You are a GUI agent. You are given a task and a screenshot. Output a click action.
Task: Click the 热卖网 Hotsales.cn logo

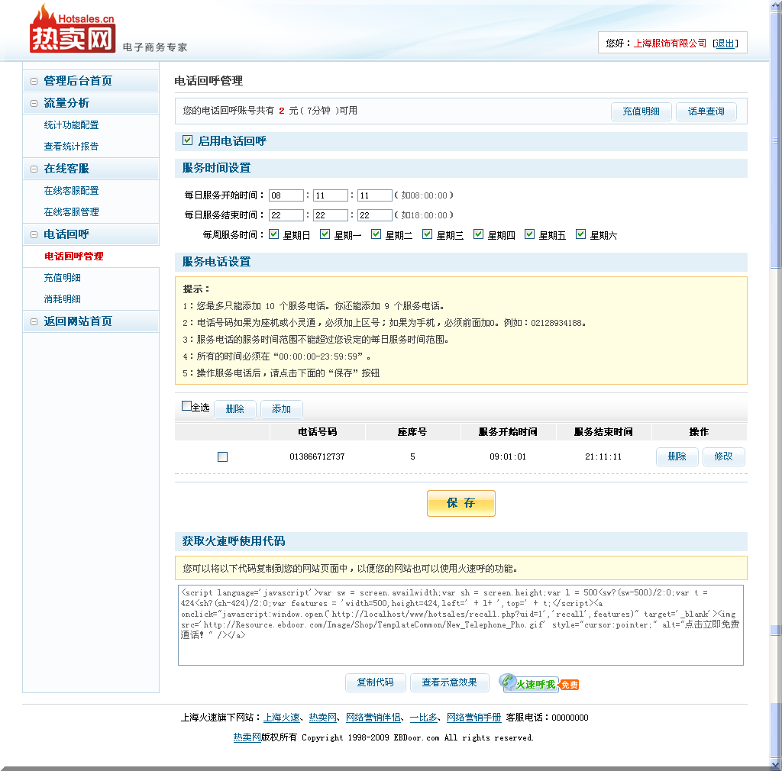click(x=73, y=31)
